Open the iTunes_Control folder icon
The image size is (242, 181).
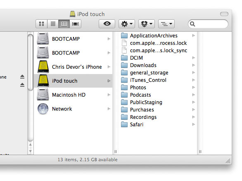point(124,80)
